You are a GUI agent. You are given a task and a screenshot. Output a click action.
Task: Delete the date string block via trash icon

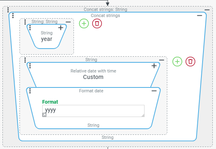tap(190, 62)
